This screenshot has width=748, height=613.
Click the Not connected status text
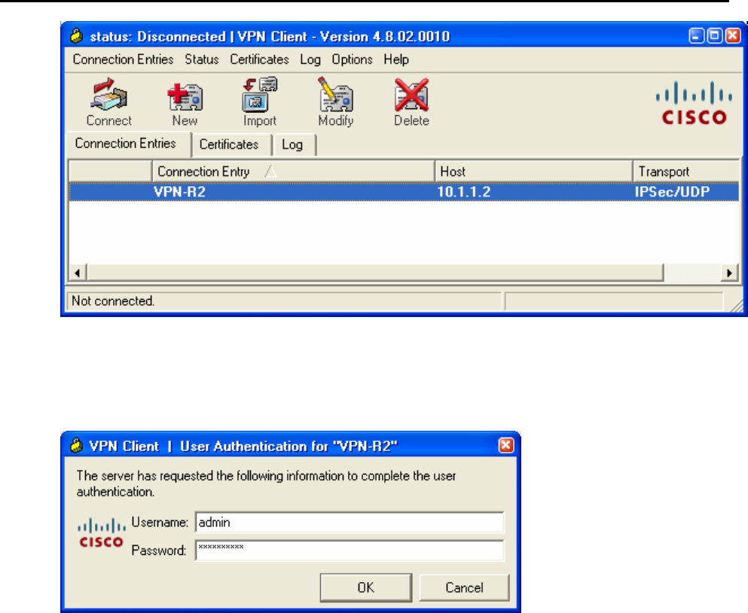pos(112,301)
